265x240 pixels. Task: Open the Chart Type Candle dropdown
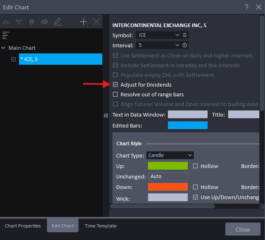[170, 155]
